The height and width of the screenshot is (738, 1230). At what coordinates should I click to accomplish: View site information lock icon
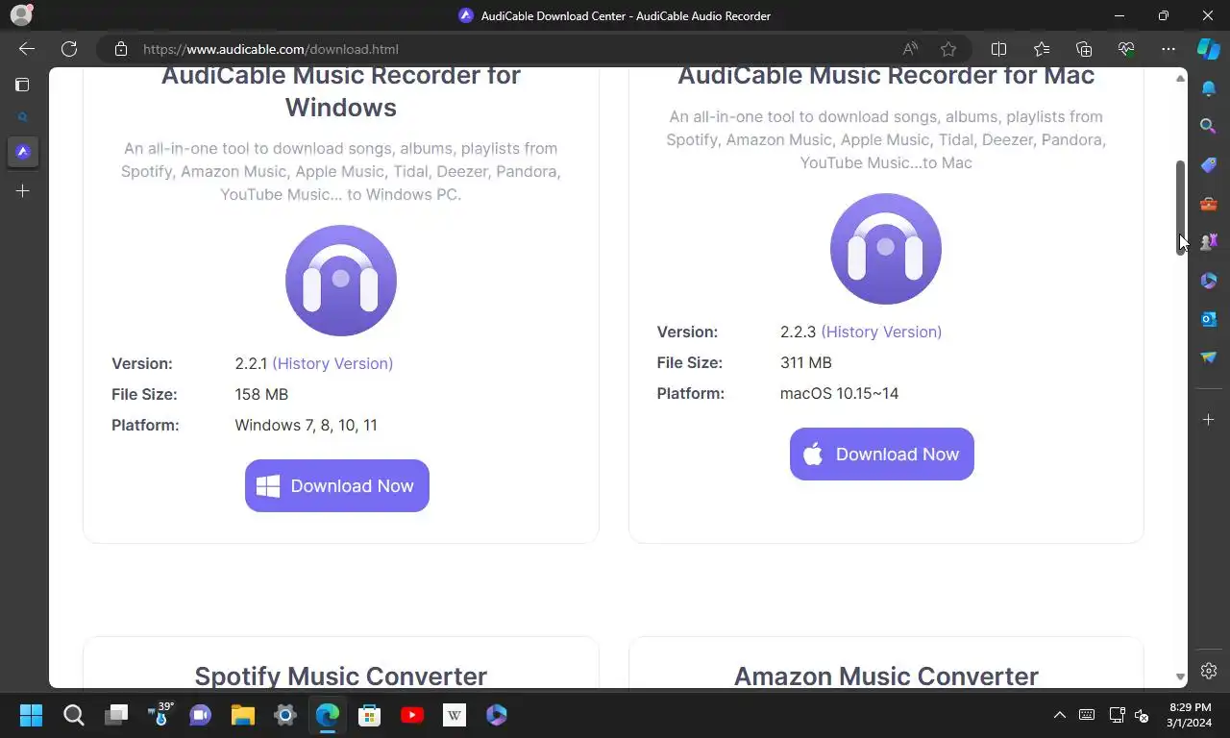tap(121, 49)
